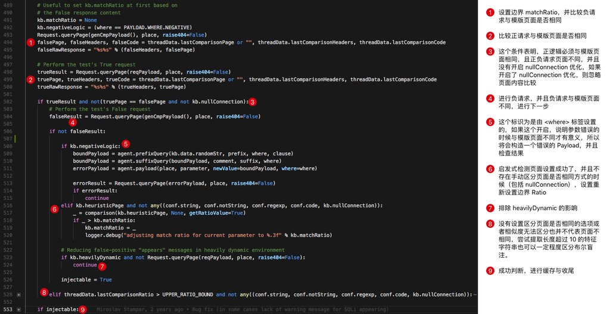Click 'continue' on line 515
Screen dimensions: 610x314
pos(97,198)
